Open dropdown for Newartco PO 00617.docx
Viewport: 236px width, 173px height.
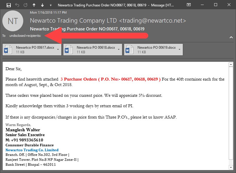58,49
